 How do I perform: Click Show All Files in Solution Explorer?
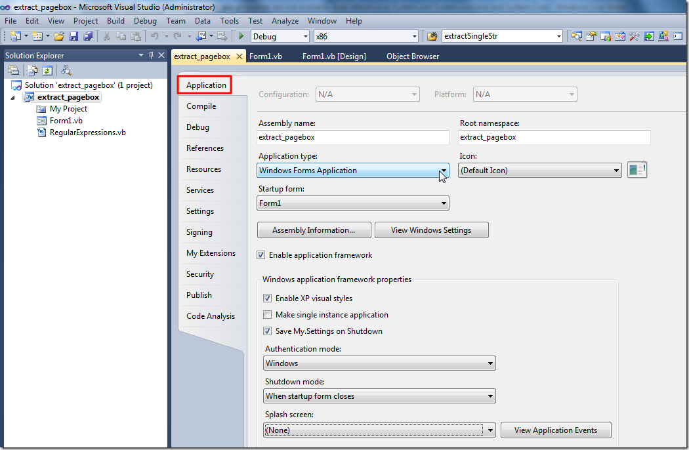pyautogui.click(x=32, y=70)
